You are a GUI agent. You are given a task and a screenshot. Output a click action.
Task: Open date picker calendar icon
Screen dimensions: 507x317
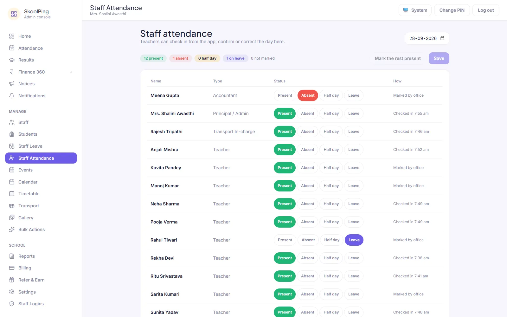pyautogui.click(x=442, y=38)
